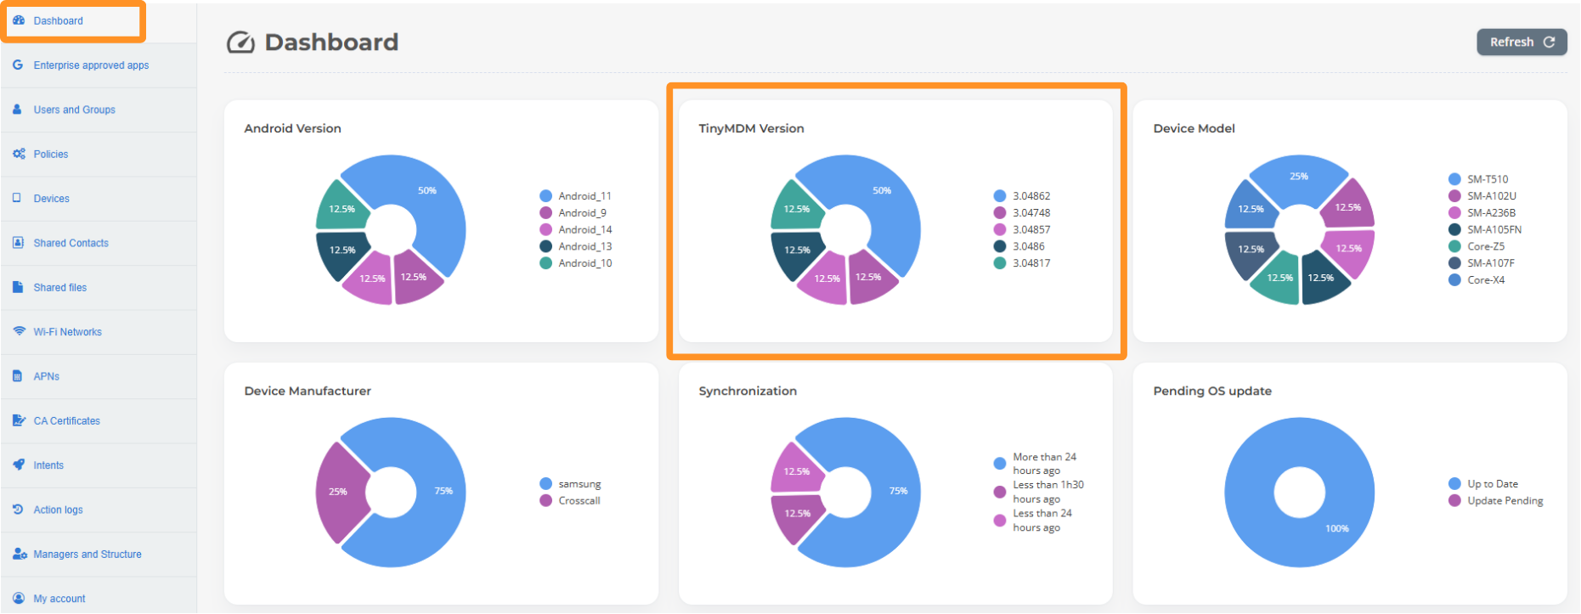
Task: Go to Shared Contacts page
Action: click(x=71, y=243)
